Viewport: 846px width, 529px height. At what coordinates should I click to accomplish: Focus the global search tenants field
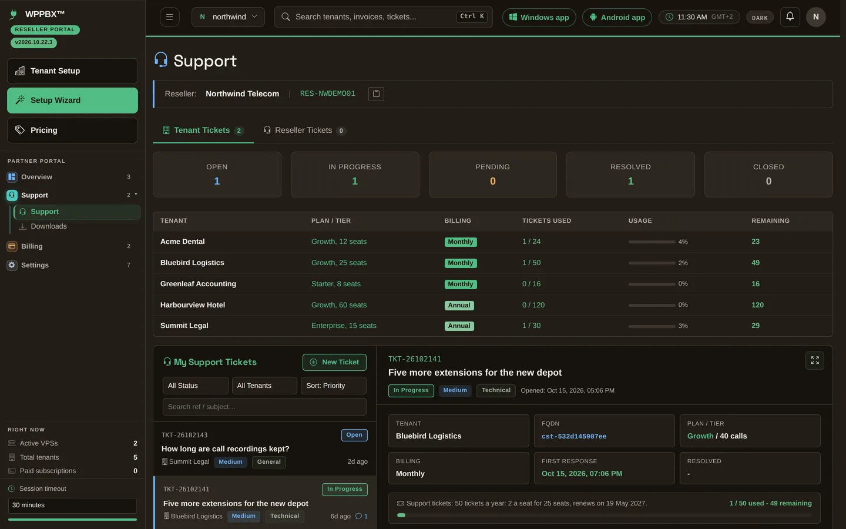(x=383, y=17)
